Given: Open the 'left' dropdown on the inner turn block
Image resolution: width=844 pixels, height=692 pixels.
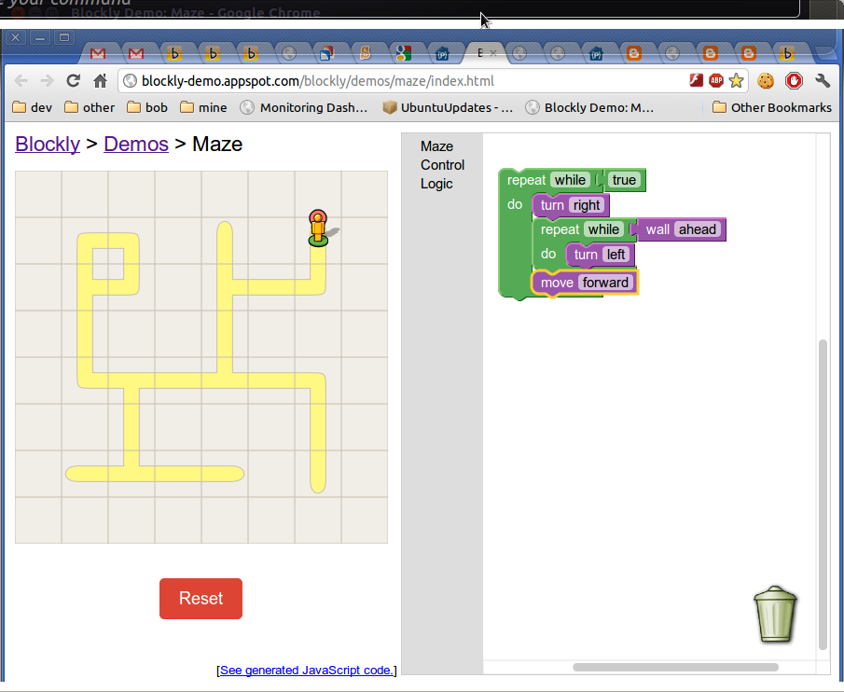Looking at the screenshot, I should click(615, 254).
